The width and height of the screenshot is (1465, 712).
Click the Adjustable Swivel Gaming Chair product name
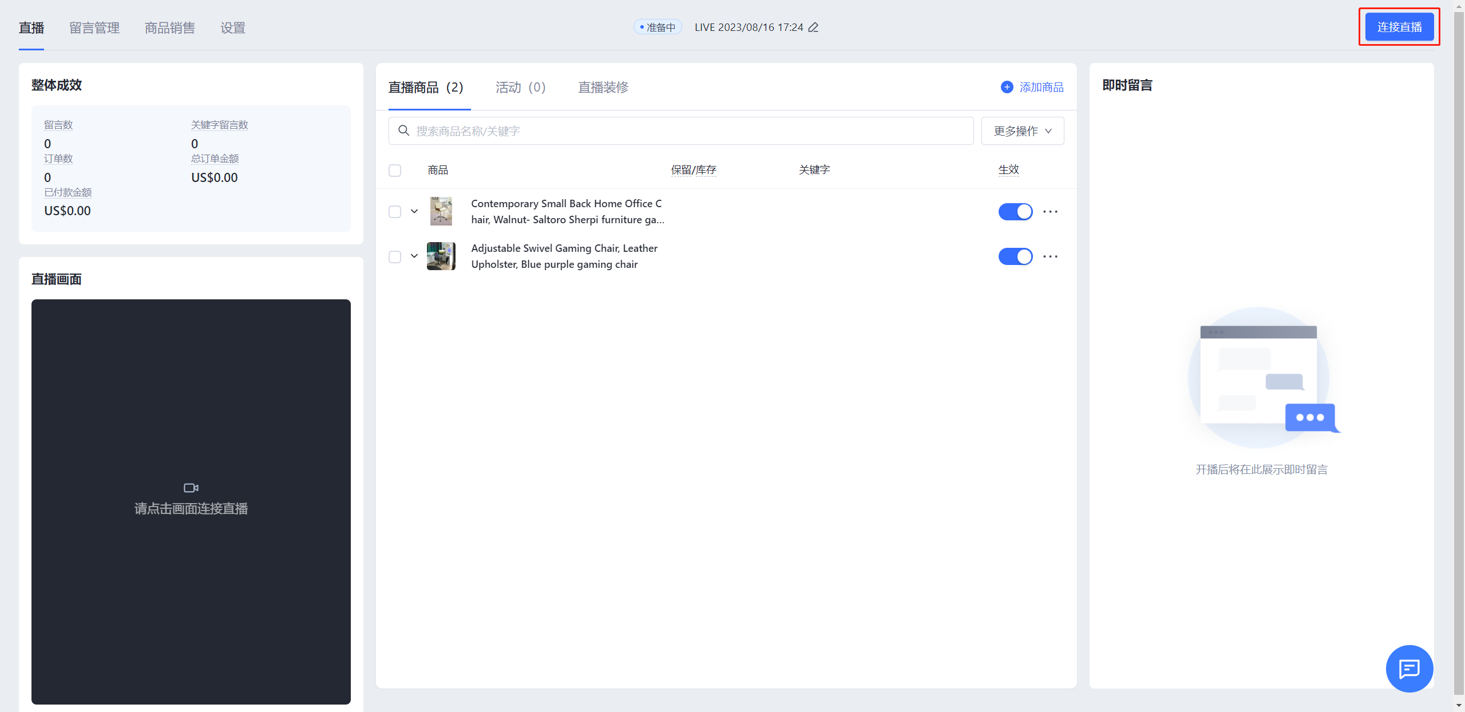pyautogui.click(x=564, y=256)
